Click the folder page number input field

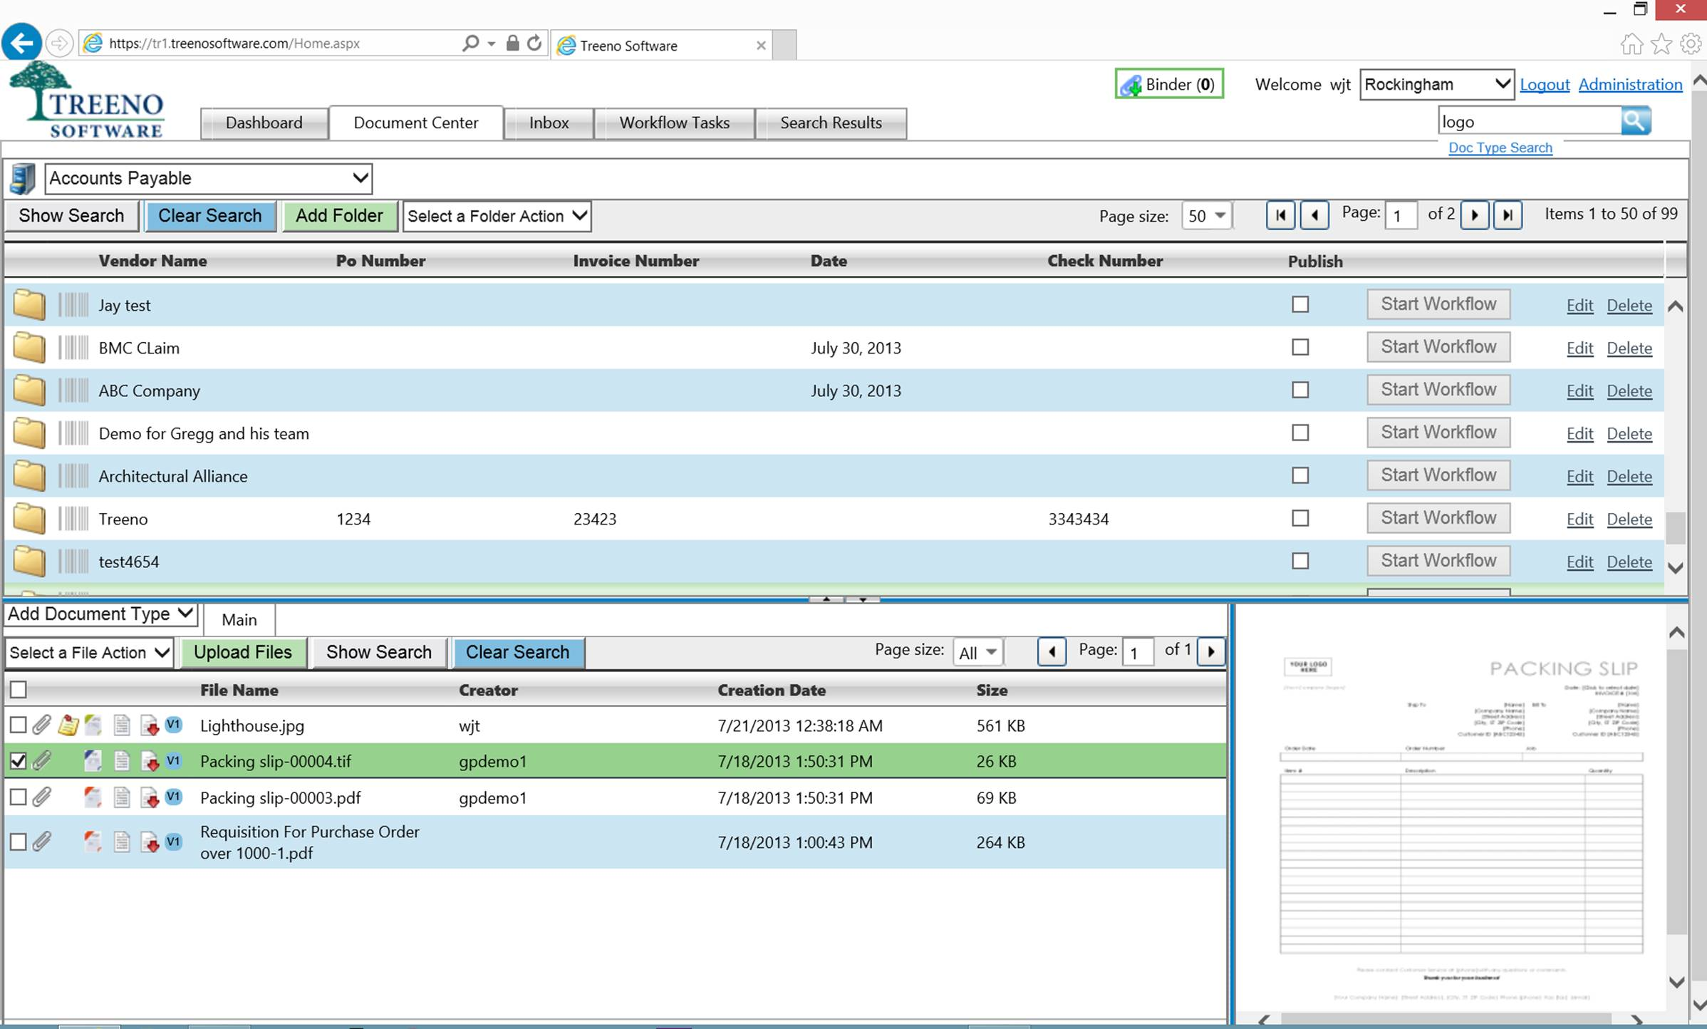pos(1400,215)
